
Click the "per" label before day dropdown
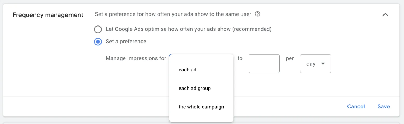tap(290, 58)
